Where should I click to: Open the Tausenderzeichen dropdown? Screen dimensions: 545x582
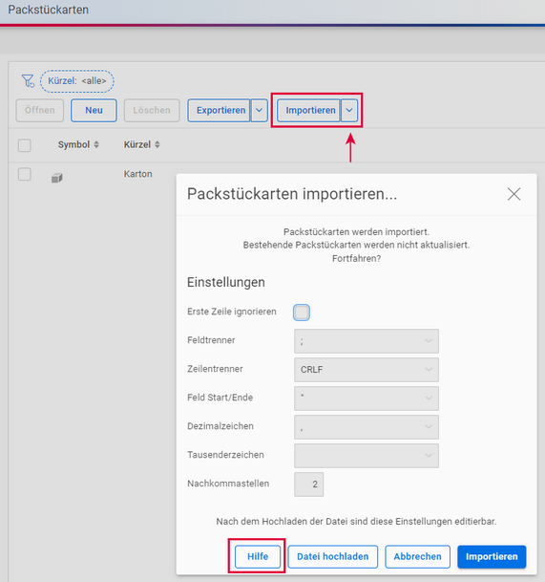point(367,456)
